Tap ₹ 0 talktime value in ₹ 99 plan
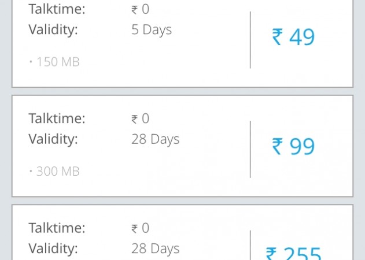365x260 pixels. (140, 118)
